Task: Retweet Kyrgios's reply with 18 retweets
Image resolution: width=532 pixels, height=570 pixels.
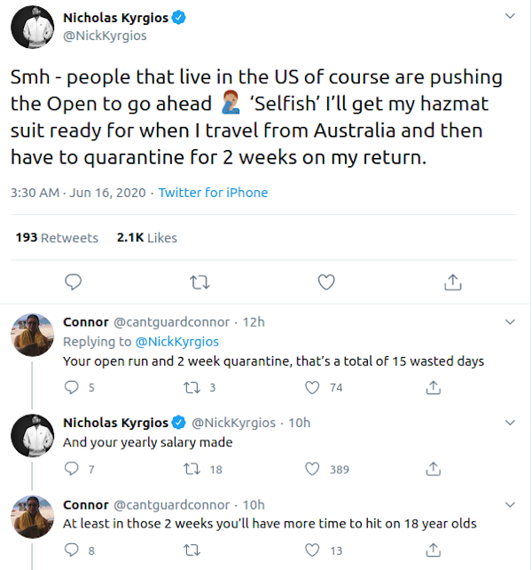Action: (190, 469)
